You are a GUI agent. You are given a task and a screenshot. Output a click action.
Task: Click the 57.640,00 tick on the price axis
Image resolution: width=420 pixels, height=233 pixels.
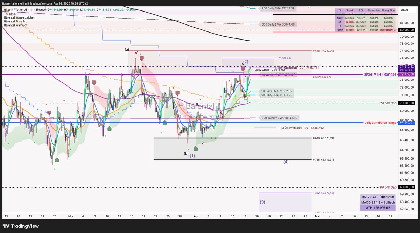click(406, 209)
